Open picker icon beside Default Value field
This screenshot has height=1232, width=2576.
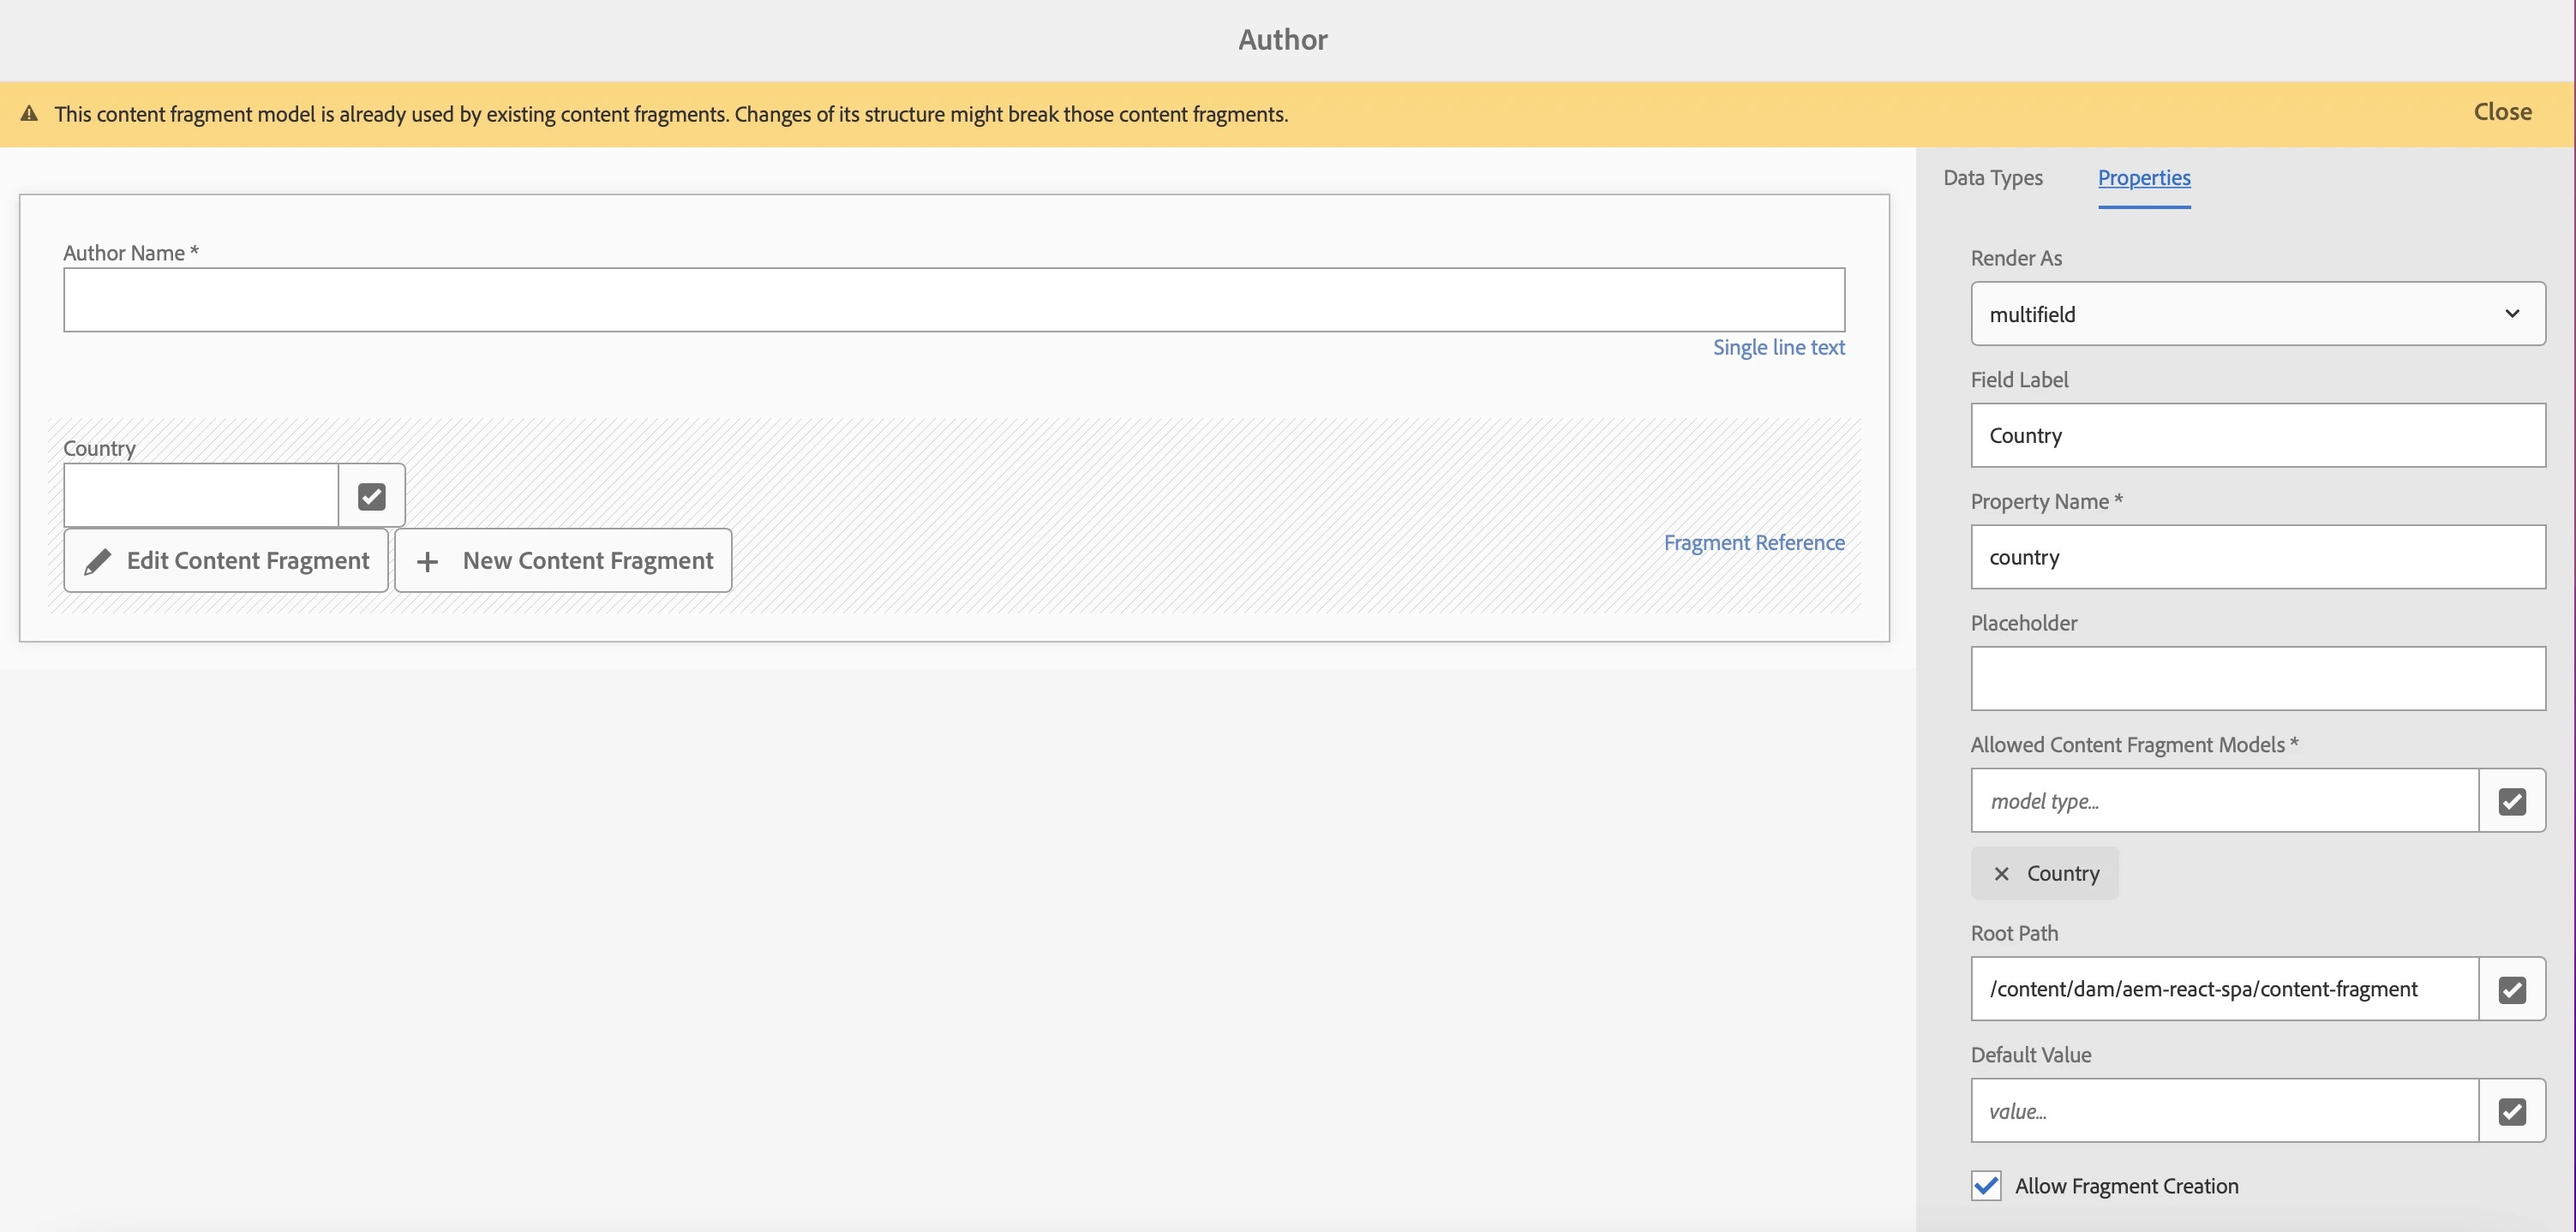pos(2511,1112)
